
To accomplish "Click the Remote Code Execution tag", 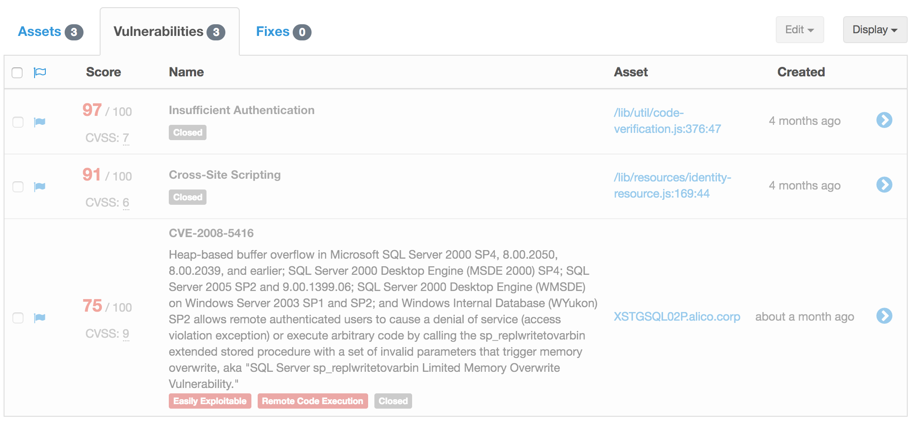I will click(312, 401).
